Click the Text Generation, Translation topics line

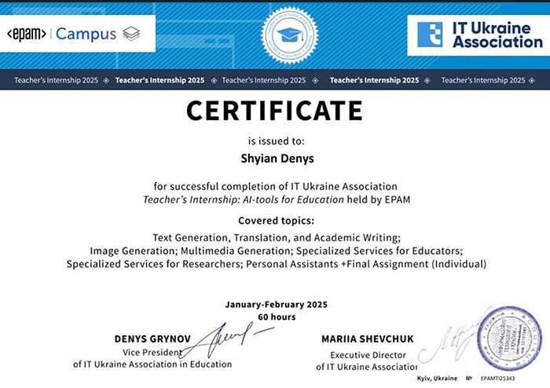277,237
